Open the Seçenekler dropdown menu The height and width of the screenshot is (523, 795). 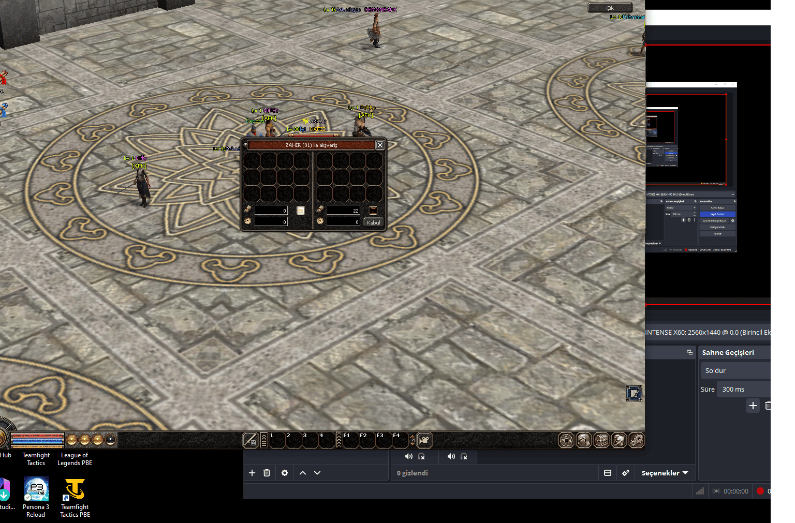click(665, 473)
